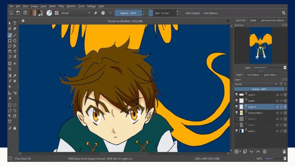Viewport: 295px width, 166px height.
Task: Select the Fill bucket tool
Action: click(10, 87)
